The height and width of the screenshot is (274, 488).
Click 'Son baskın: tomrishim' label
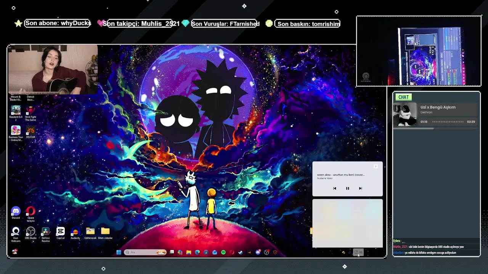[x=308, y=24]
